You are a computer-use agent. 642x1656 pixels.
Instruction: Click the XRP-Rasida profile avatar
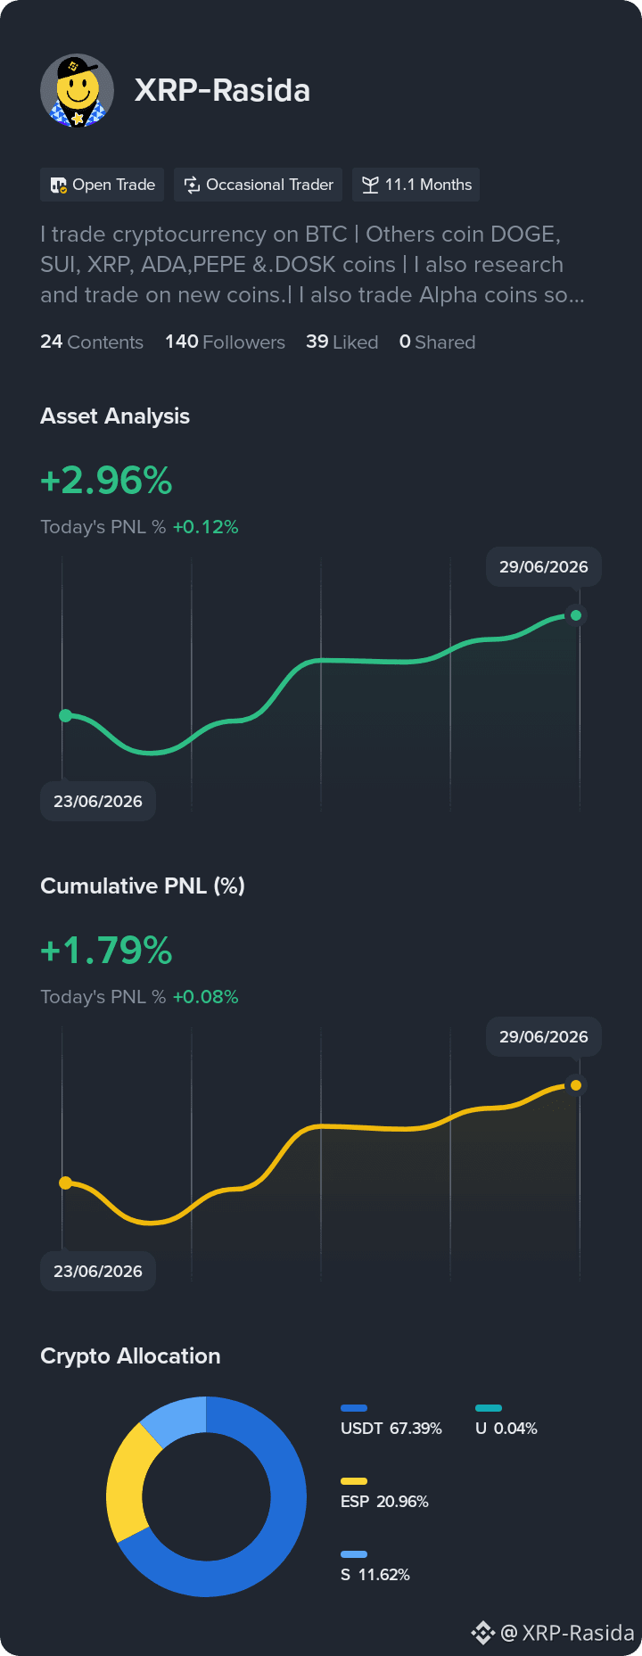[x=77, y=90]
